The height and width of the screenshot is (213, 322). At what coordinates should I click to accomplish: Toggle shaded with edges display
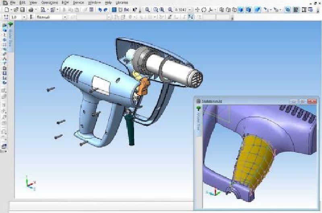(249, 10)
